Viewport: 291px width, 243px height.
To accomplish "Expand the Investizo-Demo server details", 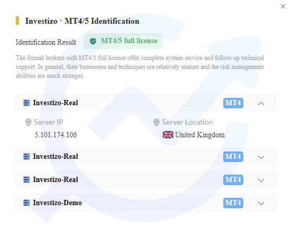I will [261, 204].
